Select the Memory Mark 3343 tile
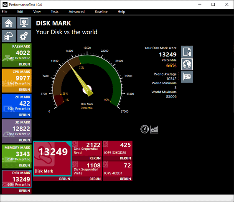Screen dimensions: 234x202 [x=17, y=154]
